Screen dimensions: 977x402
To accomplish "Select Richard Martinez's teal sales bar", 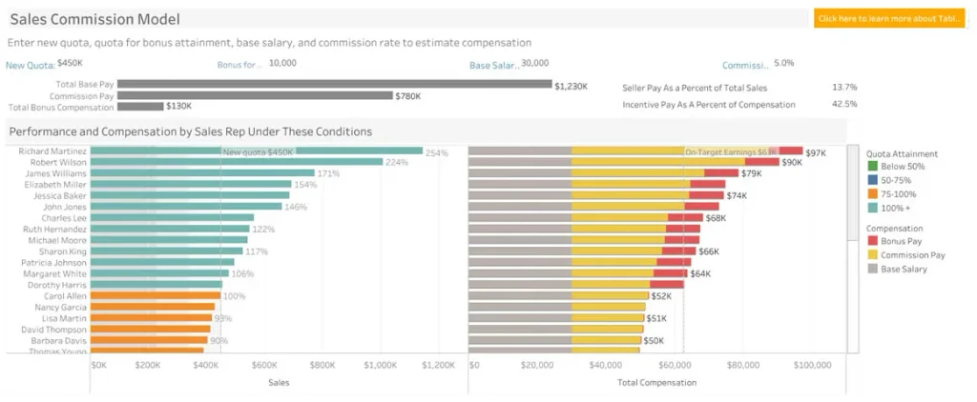I will pos(256,151).
